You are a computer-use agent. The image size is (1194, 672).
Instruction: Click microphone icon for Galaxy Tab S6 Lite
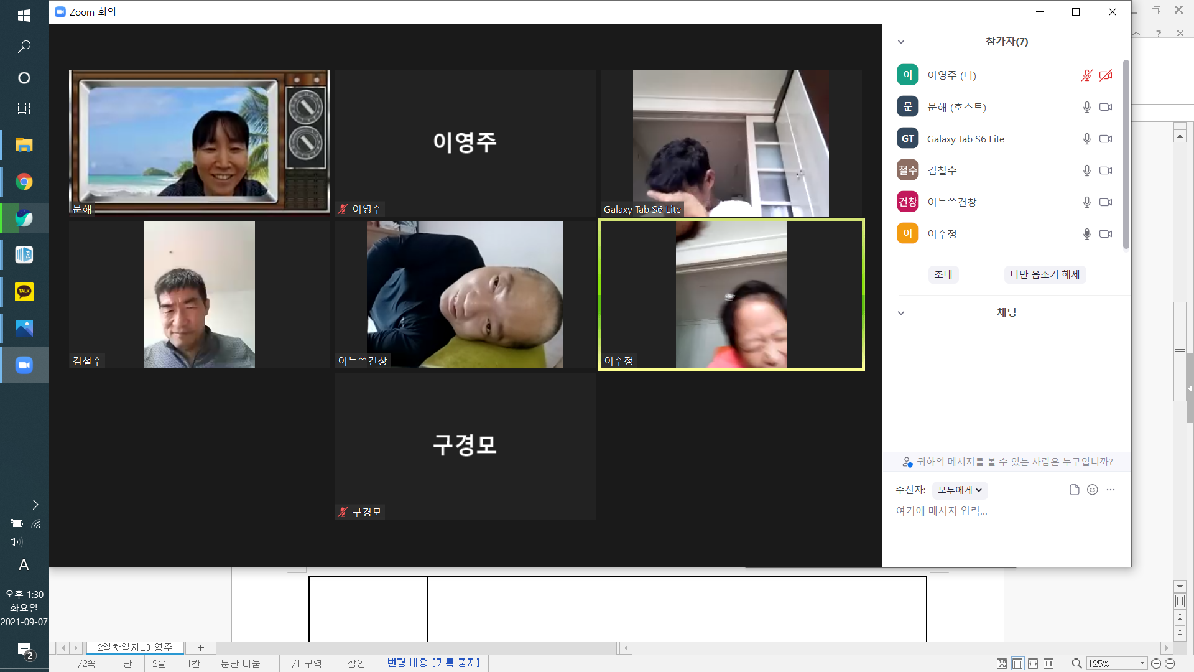coord(1086,139)
